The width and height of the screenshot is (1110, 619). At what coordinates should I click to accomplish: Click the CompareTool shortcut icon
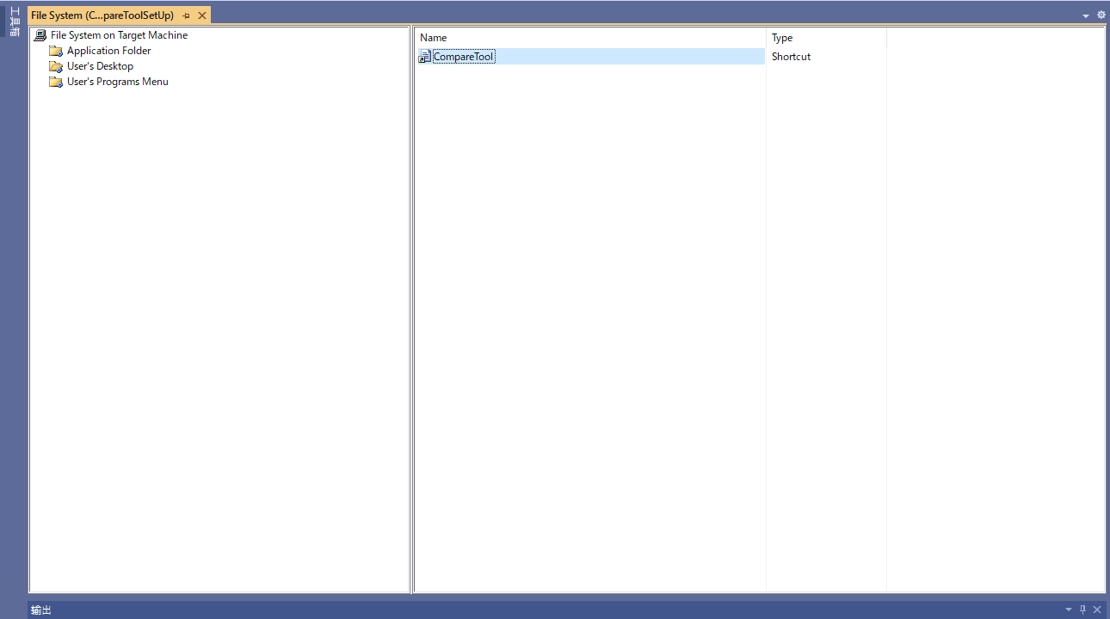pyautogui.click(x=424, y=57)
